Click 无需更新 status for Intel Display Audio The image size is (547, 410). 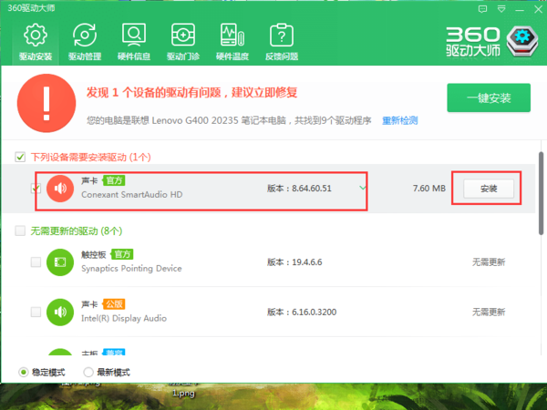click(489, 312)
